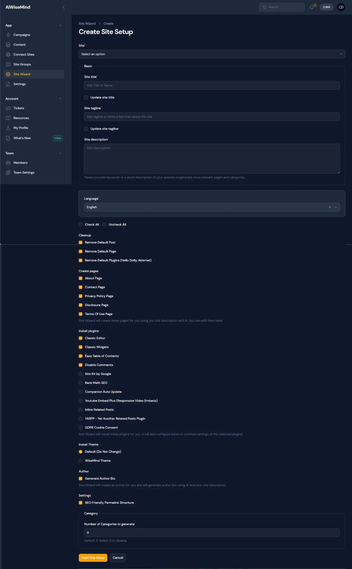Open the Tickets page
Image resolution: width=352 pixels, height=569 pixels.
pyautogui.click(x=34, y=108)
